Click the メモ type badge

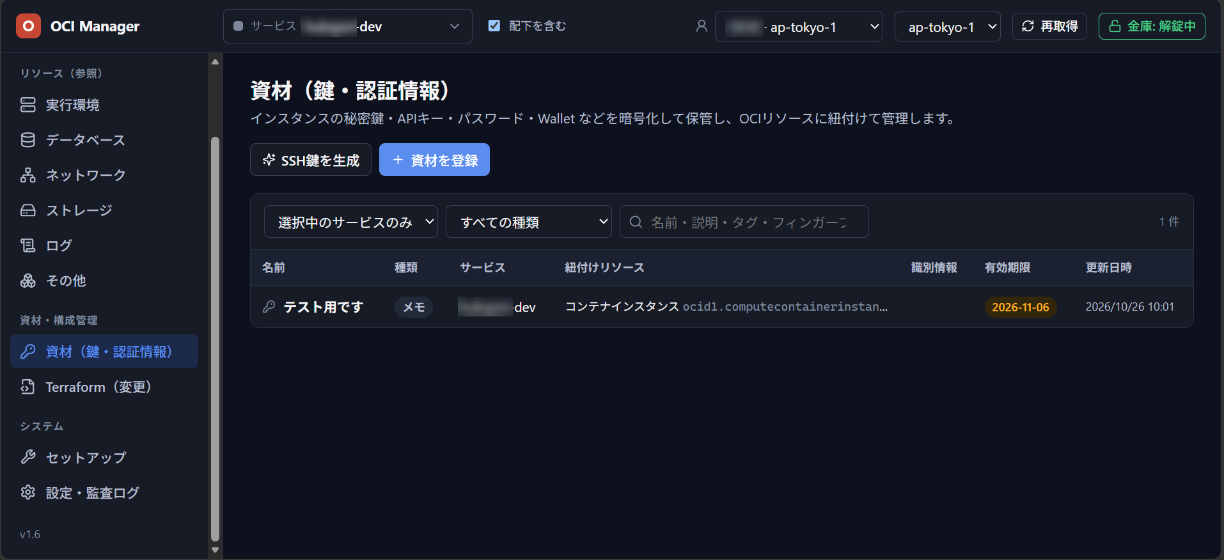pyautogui.click(x=414, y=307)
